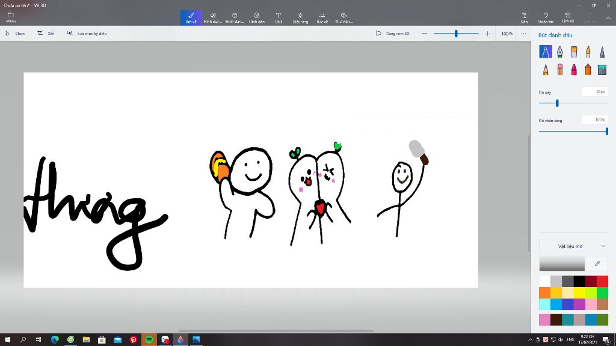This screenshot has height=346, width=616.
Task: Pick the pure yellow color swatch
Action: (579, 293)
